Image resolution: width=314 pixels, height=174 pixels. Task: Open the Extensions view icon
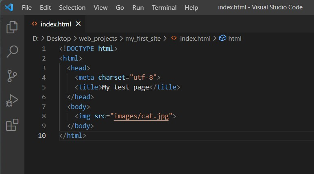pos(12,125)
